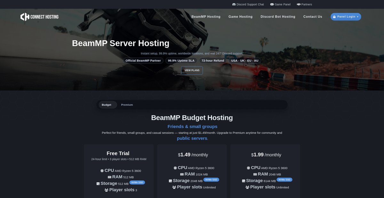
Task: Click the Storage drive icon in Free Trial card
Action: tap(98, 184)
